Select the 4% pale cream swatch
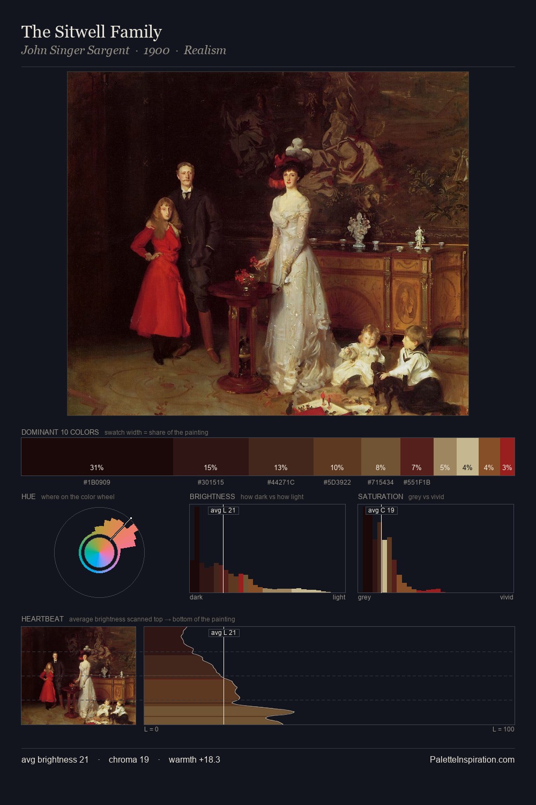Screen dimensions: 536x805 [x=467, y=457]
